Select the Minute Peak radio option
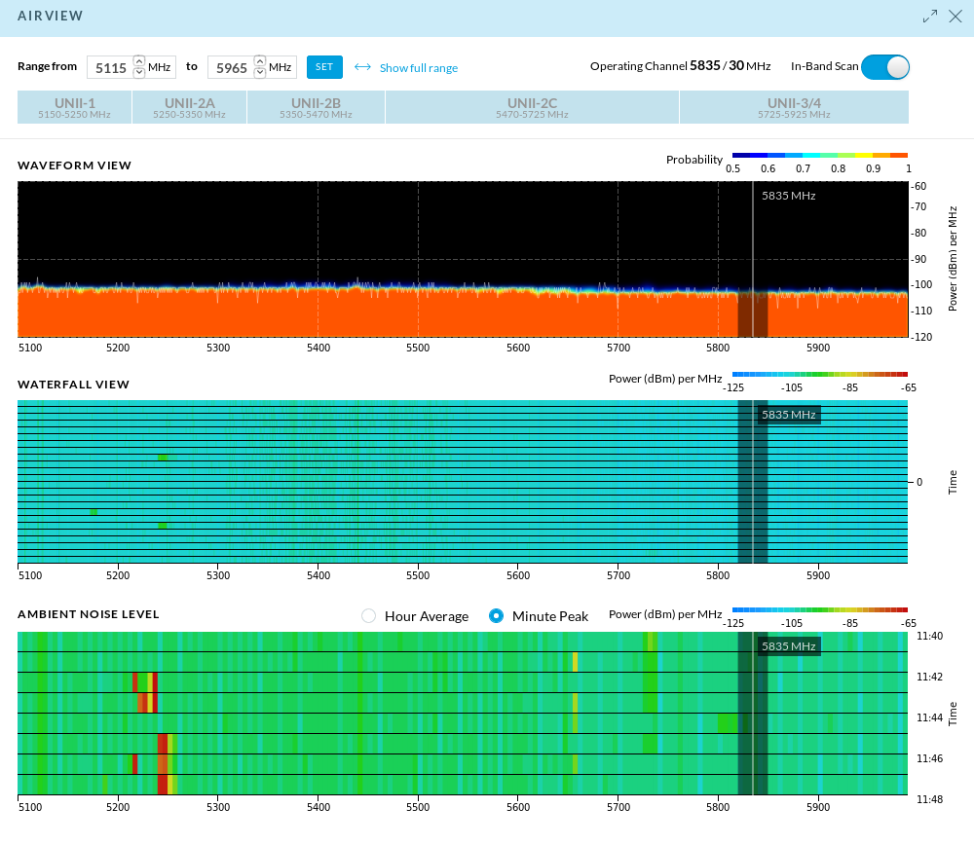974x845 pixels. pyautogui.click(x=497, y=616)
